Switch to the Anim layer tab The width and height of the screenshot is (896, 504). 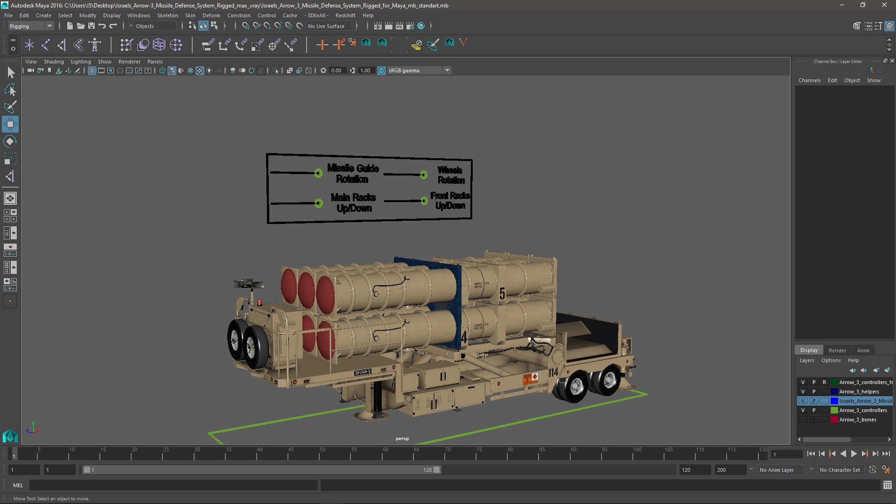coord(863,350)
